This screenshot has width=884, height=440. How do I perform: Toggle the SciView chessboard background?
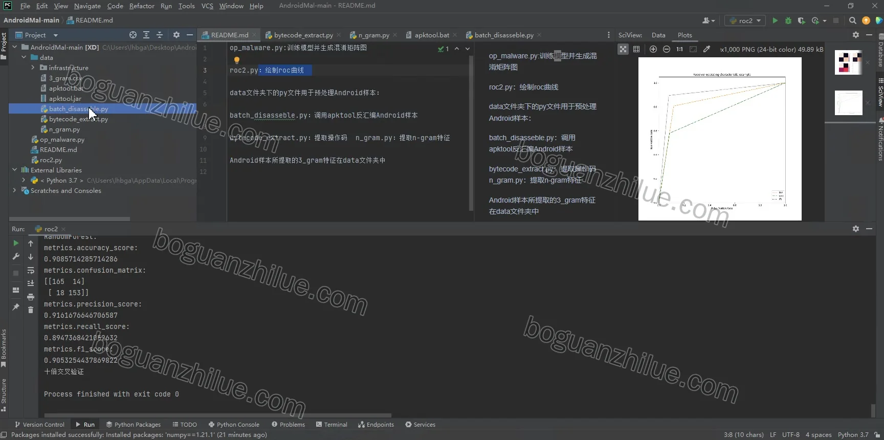coord(623,49)
